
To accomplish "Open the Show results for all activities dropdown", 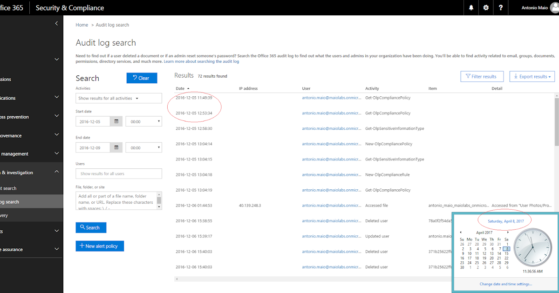I will (119, 98).
